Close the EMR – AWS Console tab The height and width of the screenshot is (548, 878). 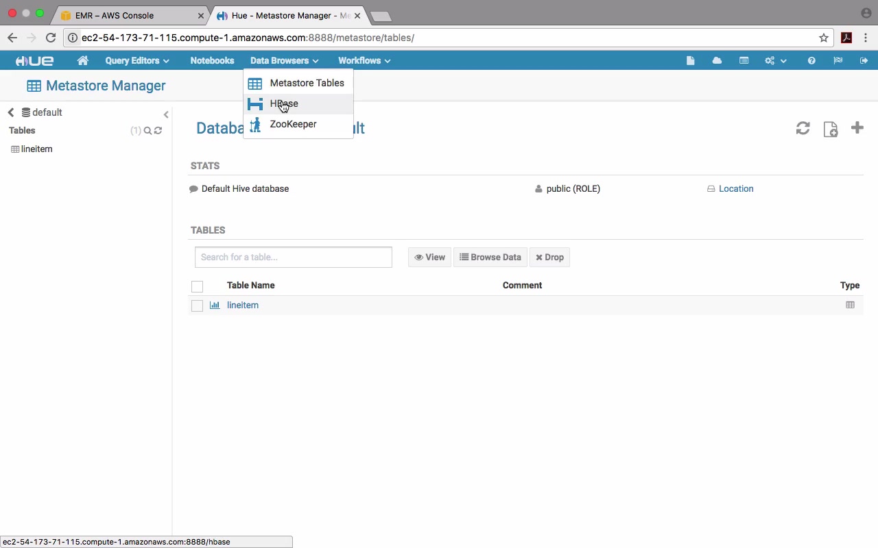pos(201,15)
